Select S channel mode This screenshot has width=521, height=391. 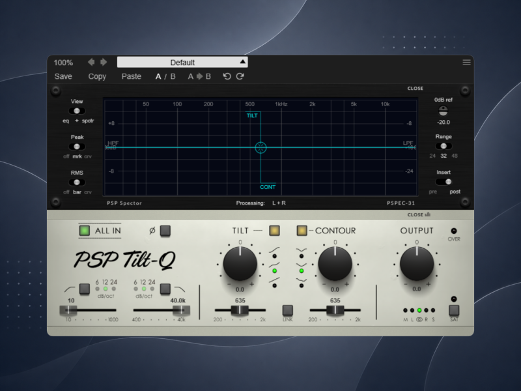coord(433,310)
